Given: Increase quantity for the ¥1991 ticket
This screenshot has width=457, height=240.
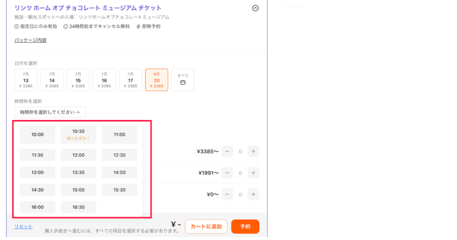Looking at the screenshot, I should tap(253, 173).
